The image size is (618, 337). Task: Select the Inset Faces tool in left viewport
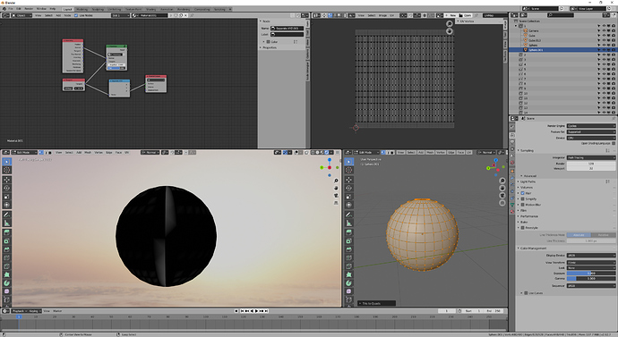6,241
